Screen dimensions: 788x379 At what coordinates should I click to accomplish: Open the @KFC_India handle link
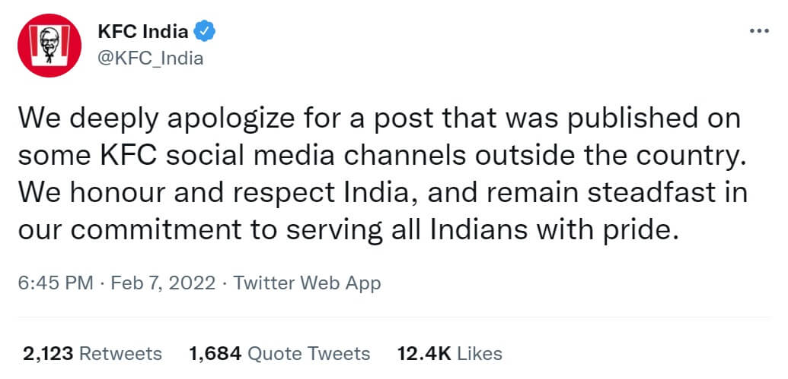tap(150, 58)
